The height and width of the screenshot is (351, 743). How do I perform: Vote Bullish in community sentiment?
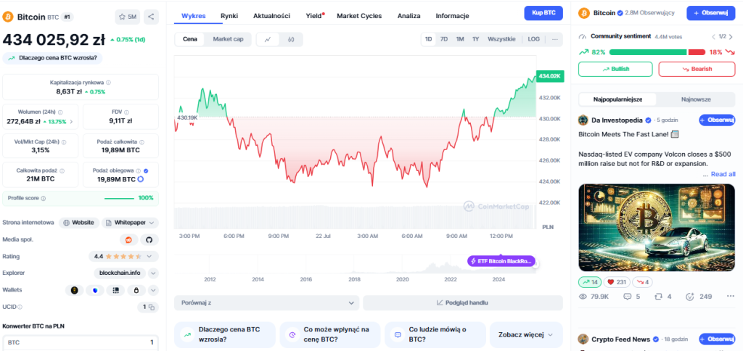[x=615, y=69]
